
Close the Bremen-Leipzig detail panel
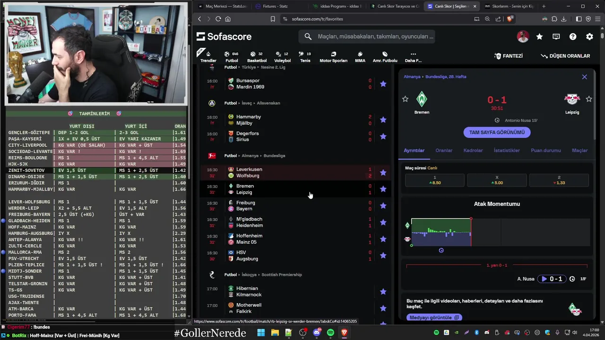(x=584, y=76)
